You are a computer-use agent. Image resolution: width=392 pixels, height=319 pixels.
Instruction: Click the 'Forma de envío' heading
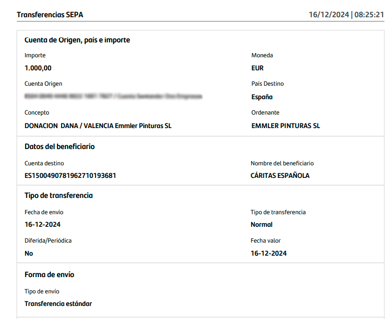[49, 275]
